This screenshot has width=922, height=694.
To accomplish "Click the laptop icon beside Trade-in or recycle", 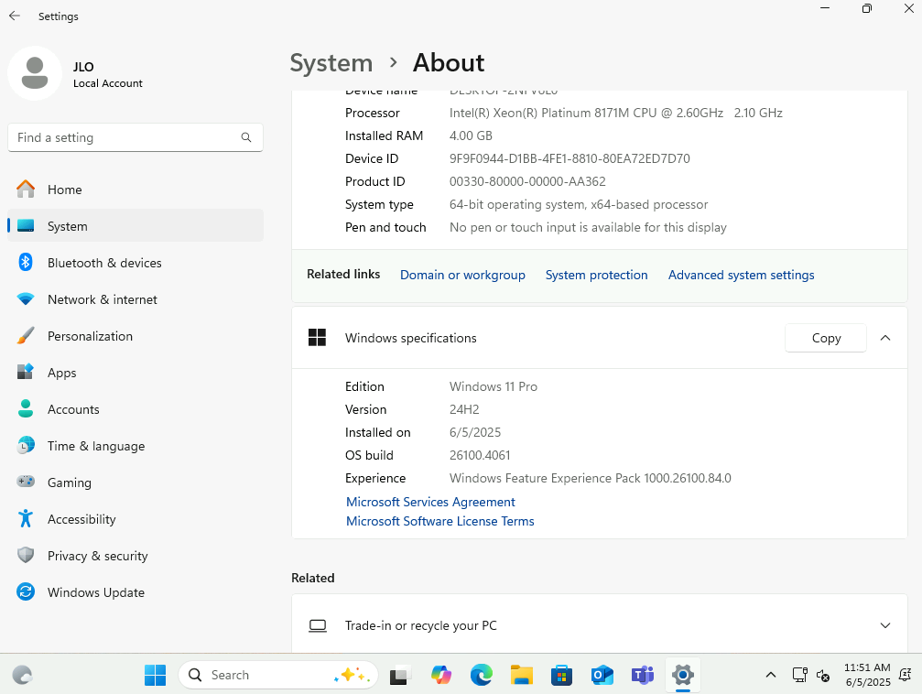I will (318, 625).
